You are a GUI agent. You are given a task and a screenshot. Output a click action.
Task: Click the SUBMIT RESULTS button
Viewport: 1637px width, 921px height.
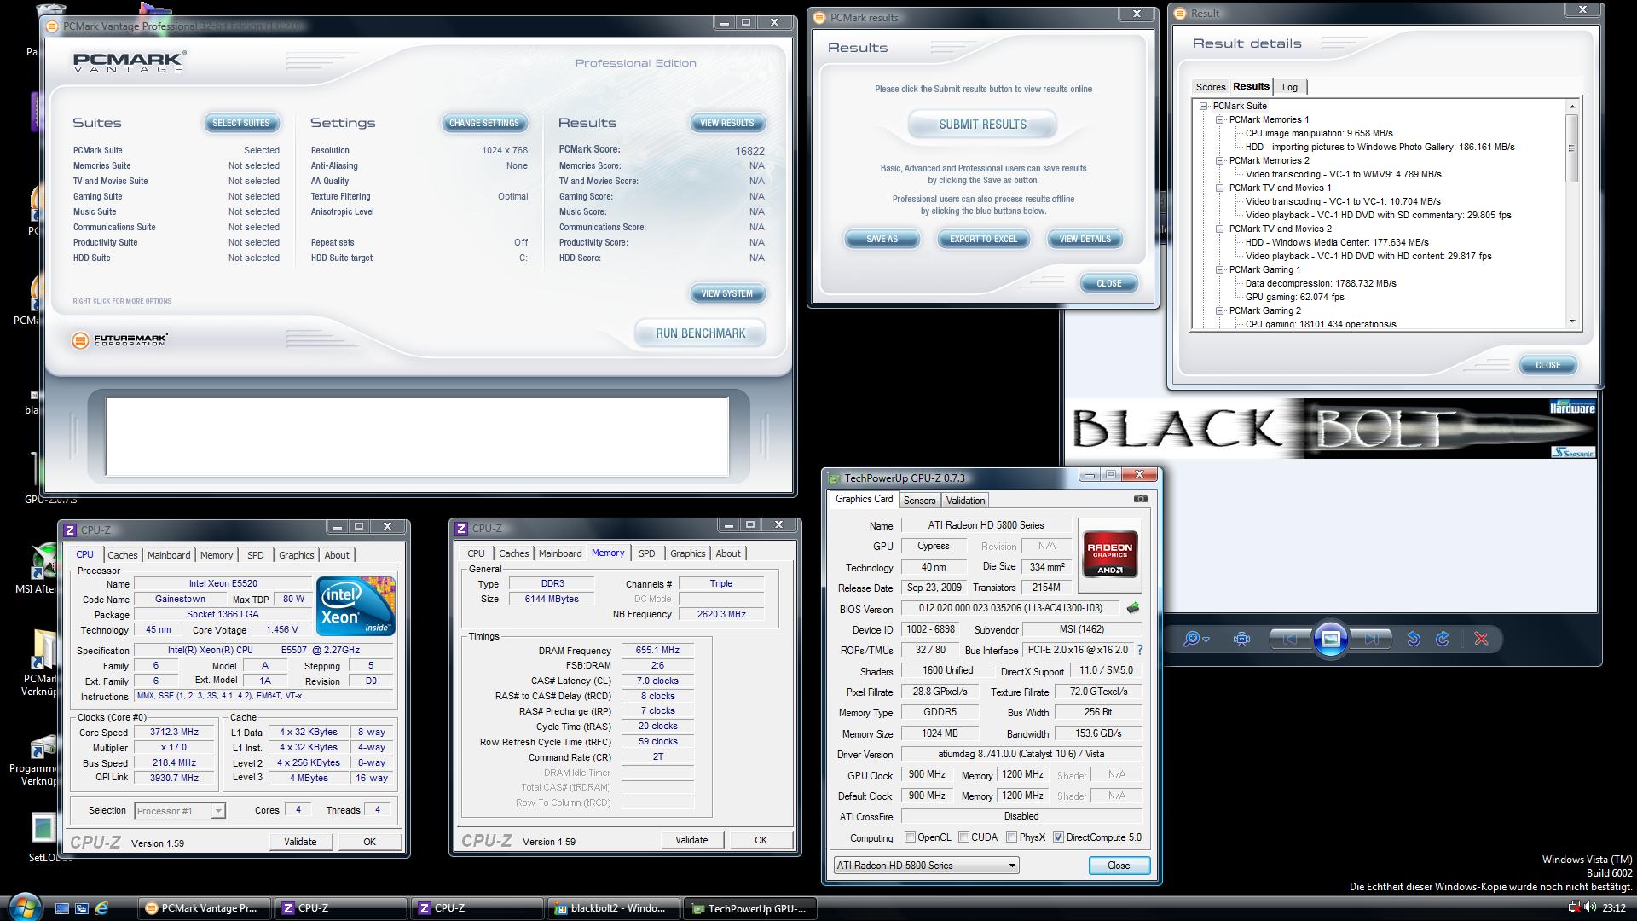click(x=982, y=125)
